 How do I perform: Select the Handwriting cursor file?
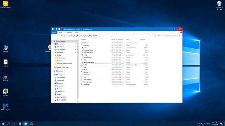point(87,57)
